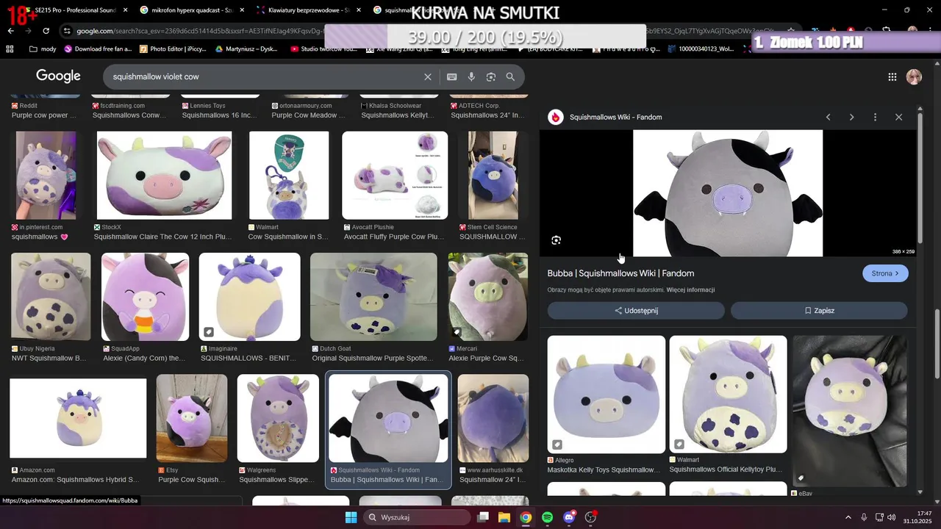The image size is (941, 529).
Task: Open Task View from taskbar
Action: pyautogui.click(x=483, y=517)
